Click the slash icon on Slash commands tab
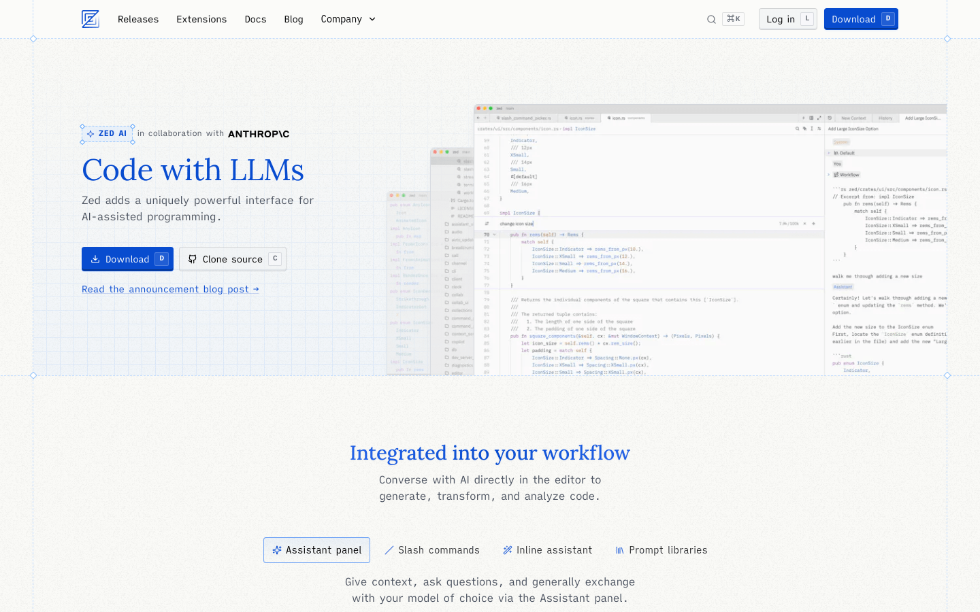This screenshot has width=980, height=612. 389,550
